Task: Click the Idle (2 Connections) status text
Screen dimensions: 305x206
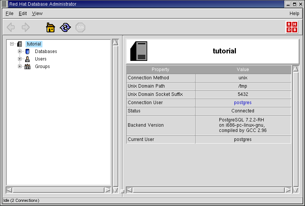Action: 21,200
